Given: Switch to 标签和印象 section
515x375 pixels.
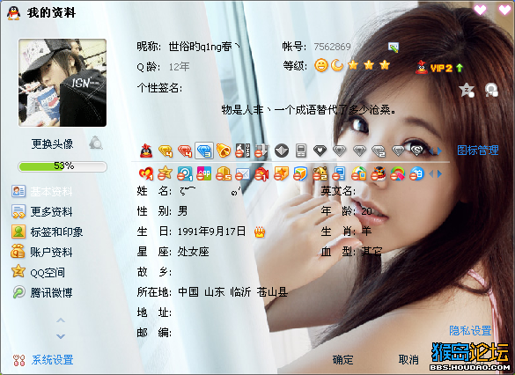Looking at the screenshot, I should click(47, 232).
